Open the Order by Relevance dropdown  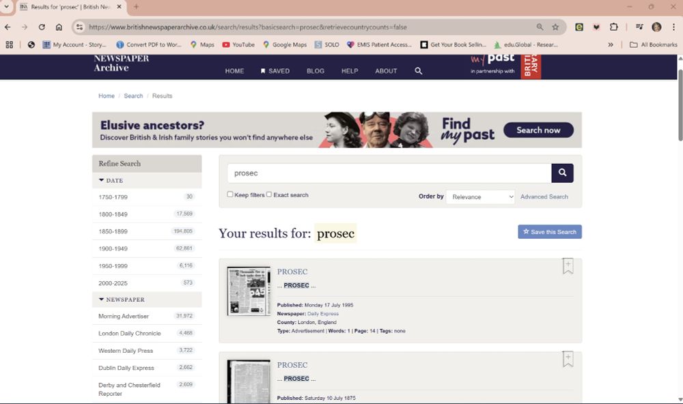point(480,197)
